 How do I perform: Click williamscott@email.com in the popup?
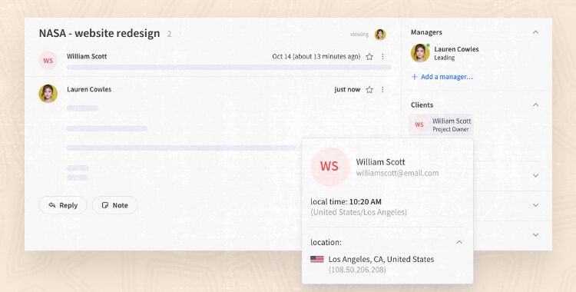point(397,173)
